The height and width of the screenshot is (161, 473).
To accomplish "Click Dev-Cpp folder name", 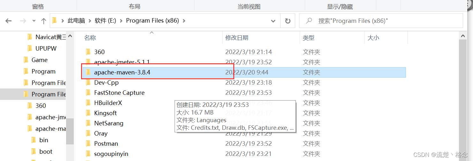I will 107,82.
